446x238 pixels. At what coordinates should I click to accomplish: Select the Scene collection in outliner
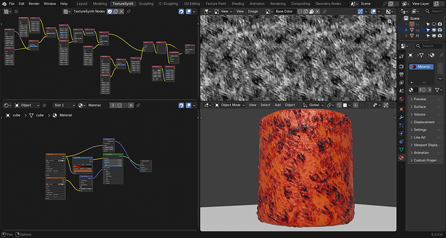pyautogui.click(x=414, y=18)
